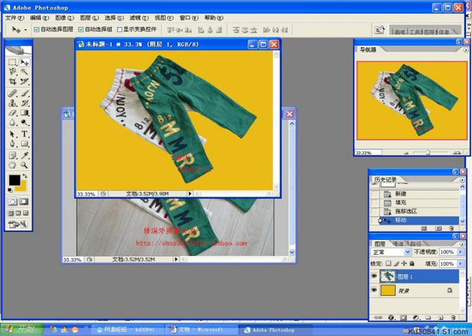Select the Eraser tool
This screenshot has height=336, width=472.
tap(13, 113)
